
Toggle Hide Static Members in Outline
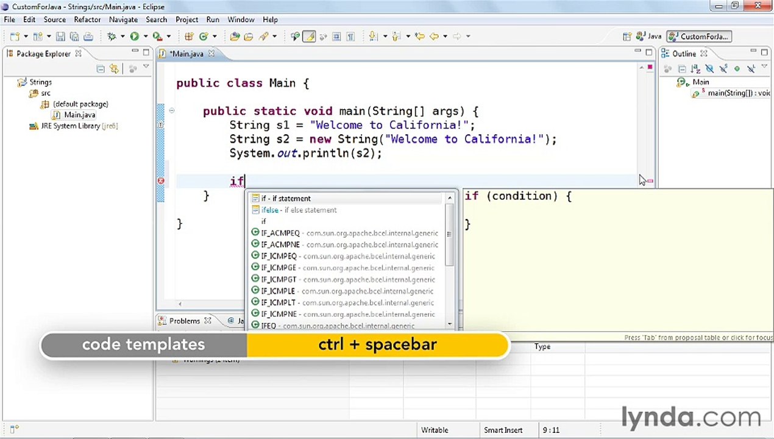[x=723, y=69]
